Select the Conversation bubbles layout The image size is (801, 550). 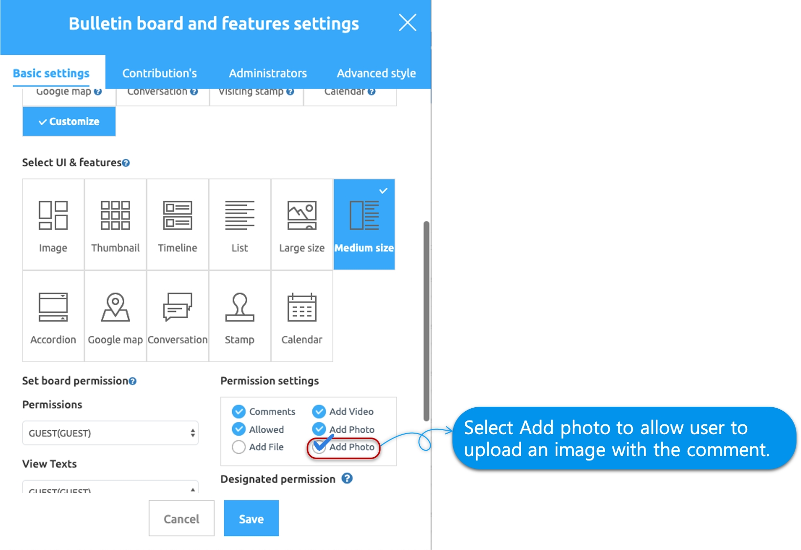177,316
